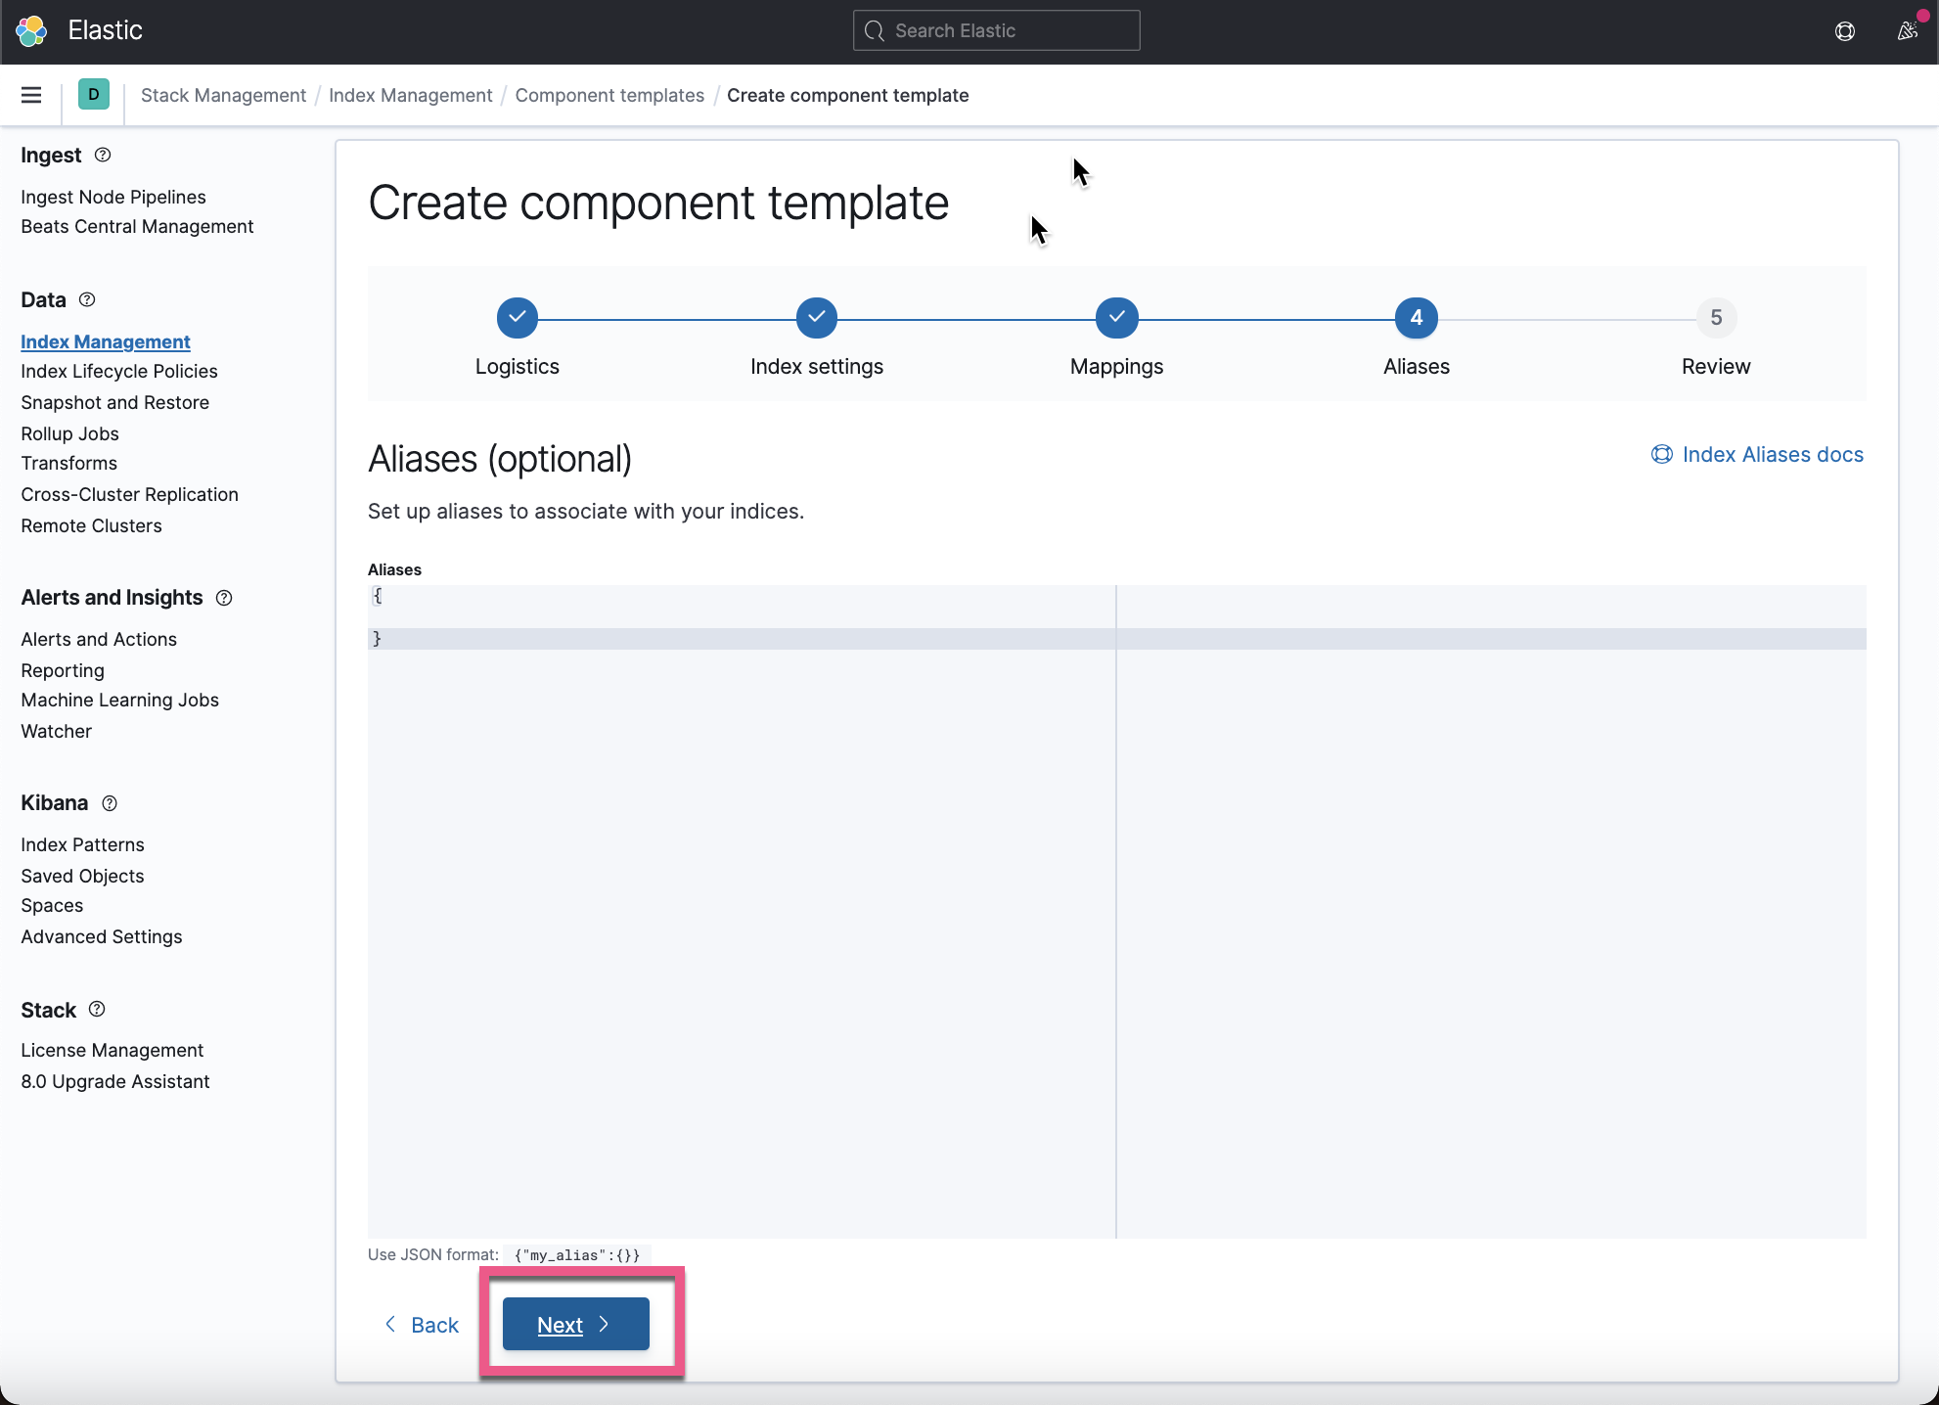Expand the Next button chevron arrow
The width and height of the screenshot is (1939, 1405).
604,1324
